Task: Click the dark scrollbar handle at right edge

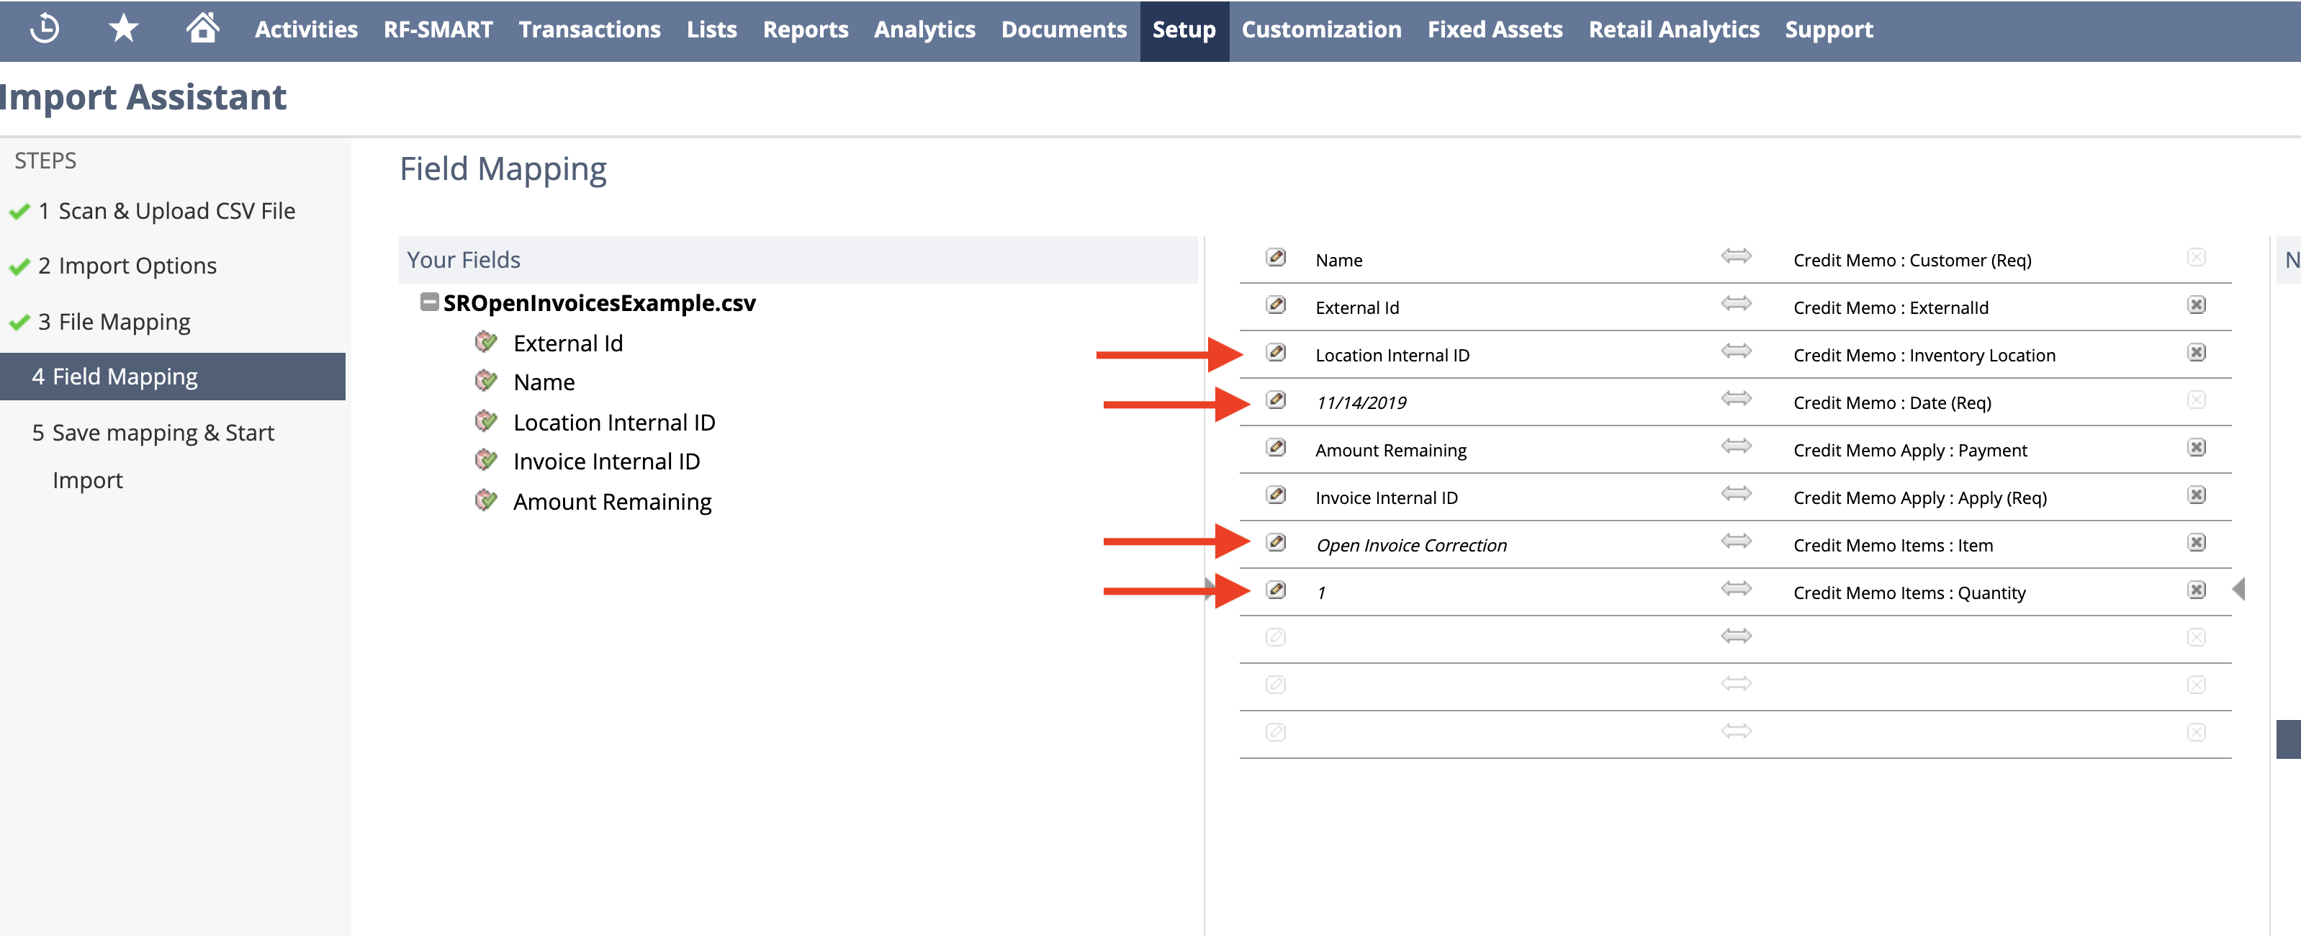Action: [x=2287, y=739]
